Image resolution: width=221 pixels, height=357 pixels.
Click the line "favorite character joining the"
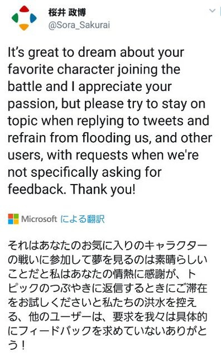[x=94, y=69]
